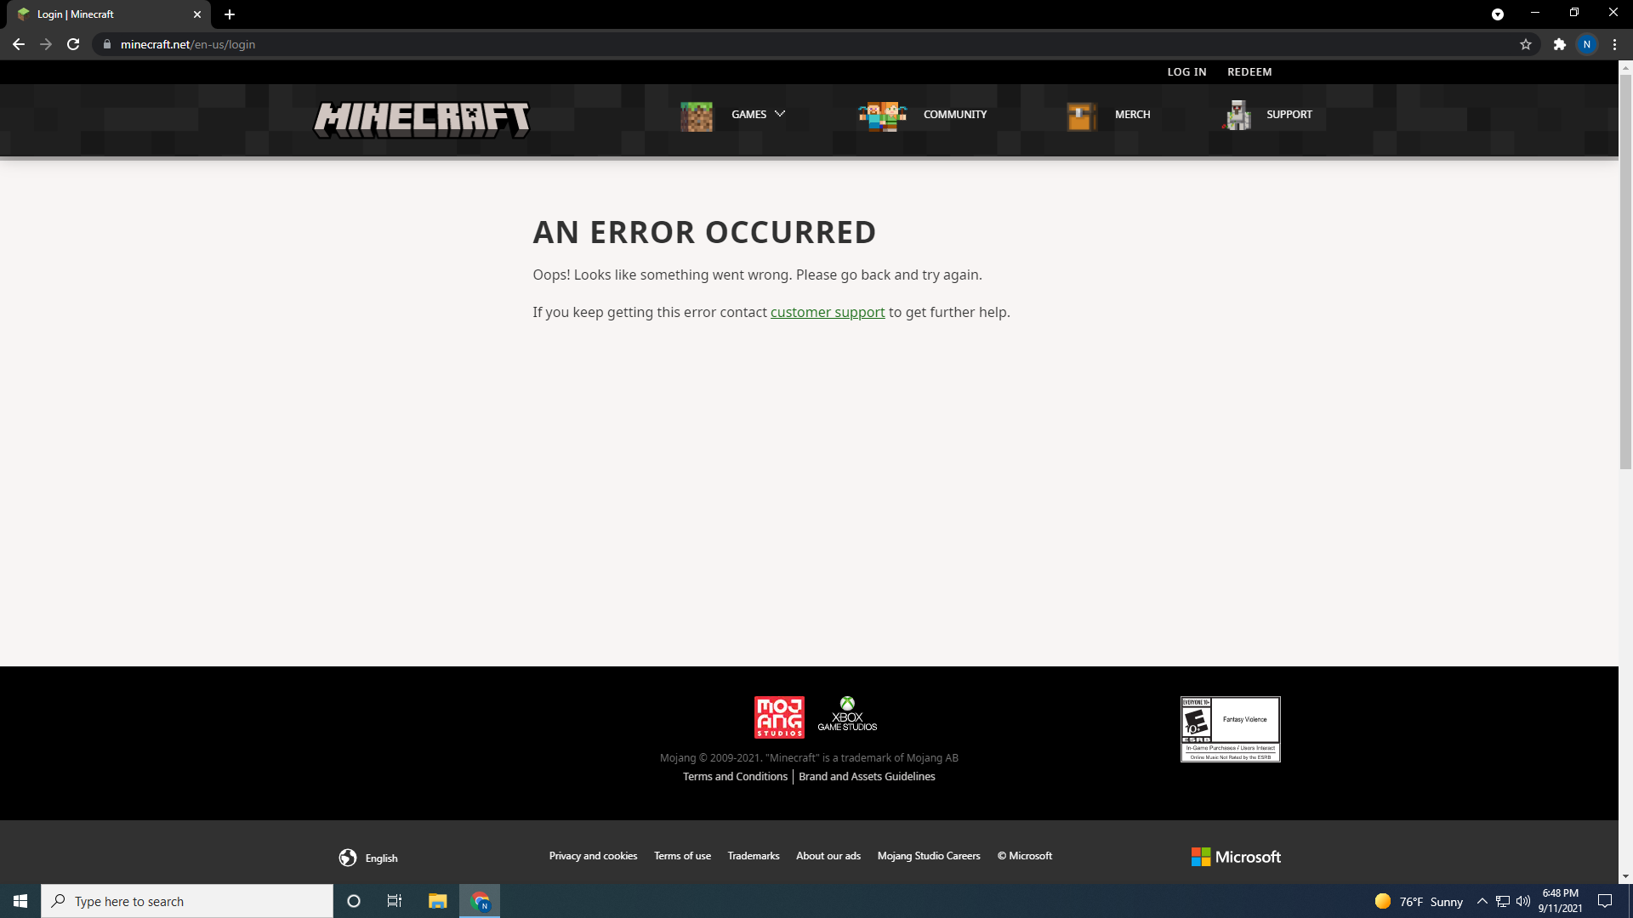Screen dimensions: 1633x918
Task: Open the REDEEM menu item
Action: [1249, 72]
